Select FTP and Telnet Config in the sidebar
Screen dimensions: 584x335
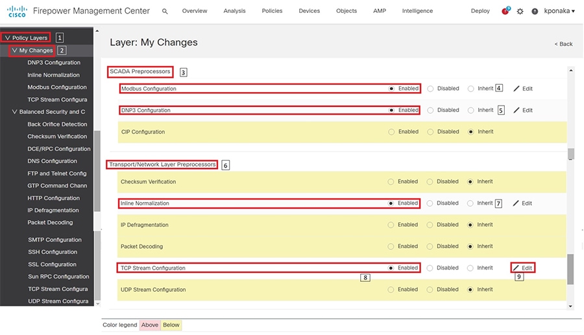tap(56, 173)
